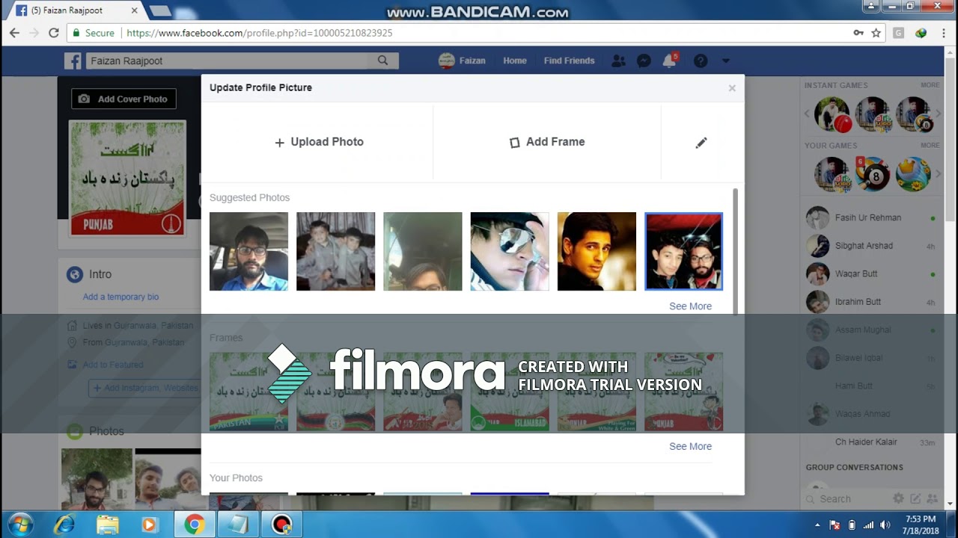
Task: Bookmark page with star icon
Action: click(876, 33)
